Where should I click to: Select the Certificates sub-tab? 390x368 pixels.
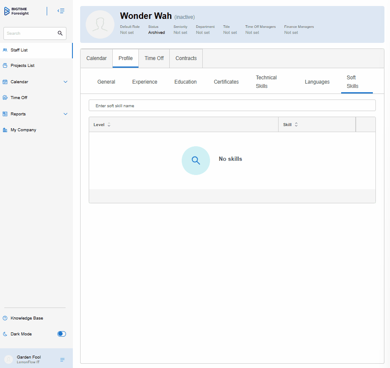coord(226,81)
